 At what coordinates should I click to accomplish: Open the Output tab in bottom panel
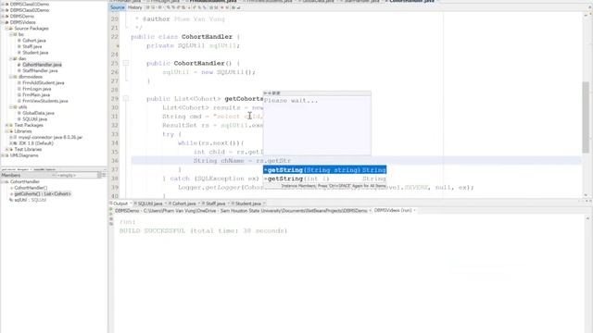click(120, 203)
